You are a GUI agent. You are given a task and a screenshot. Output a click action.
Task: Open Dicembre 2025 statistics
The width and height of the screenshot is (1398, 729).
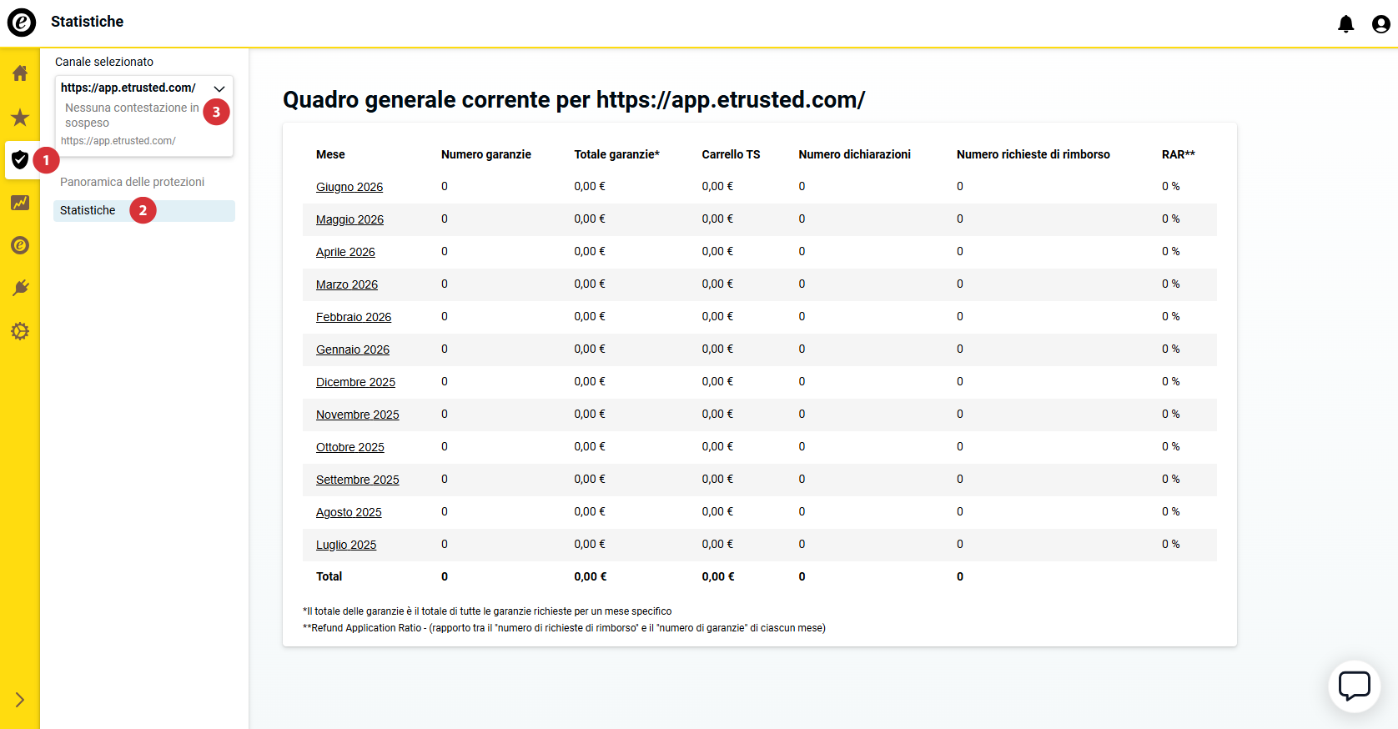coord(355,382)
